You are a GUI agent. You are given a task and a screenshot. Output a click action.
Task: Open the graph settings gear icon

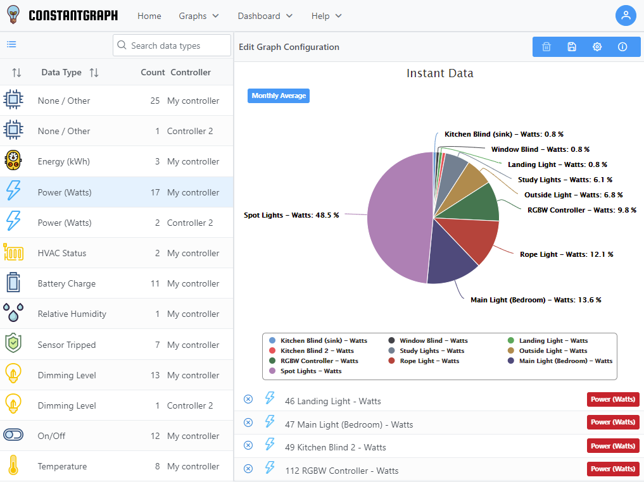[597, 46]
